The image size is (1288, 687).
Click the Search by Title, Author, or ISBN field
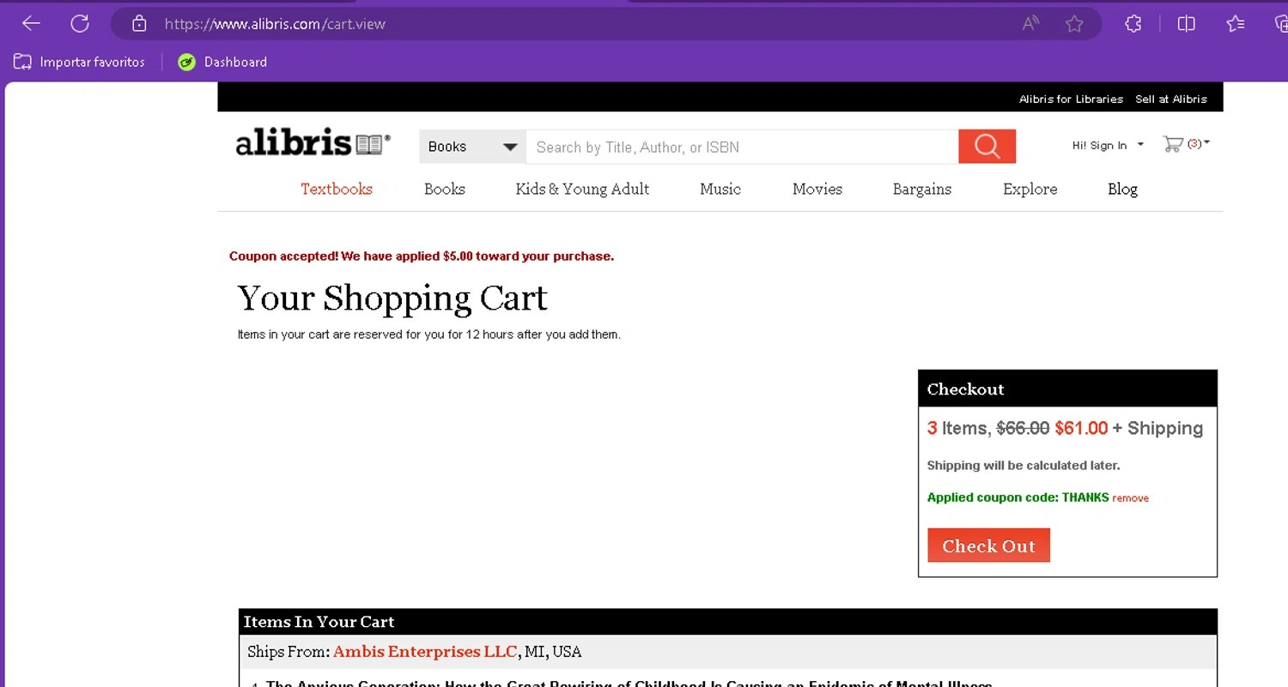(742, 147)
